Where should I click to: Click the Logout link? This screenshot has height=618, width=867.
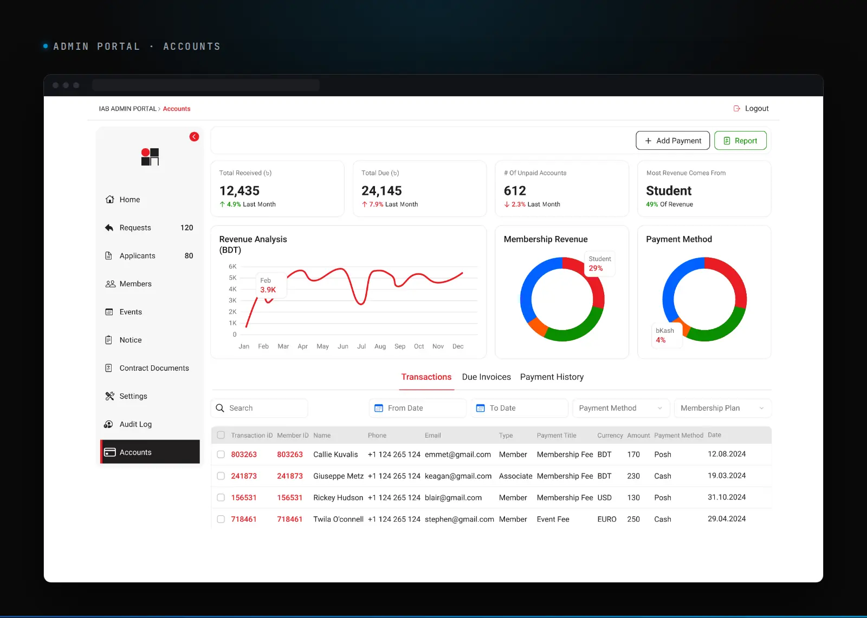(751, 109)
